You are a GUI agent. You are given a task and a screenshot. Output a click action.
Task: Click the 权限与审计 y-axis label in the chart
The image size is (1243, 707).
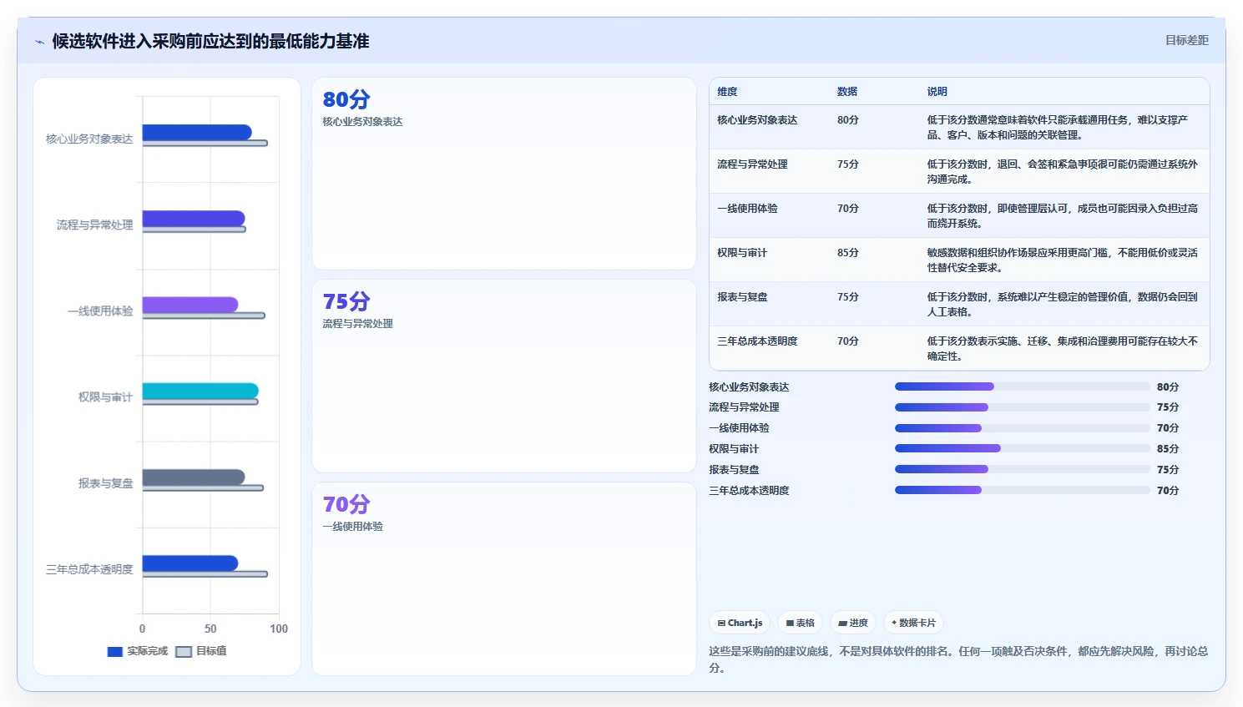(105, 397)
